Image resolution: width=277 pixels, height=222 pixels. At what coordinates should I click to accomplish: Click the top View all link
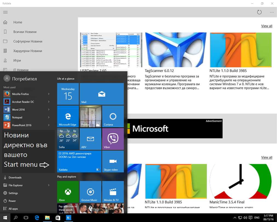point(267,26)
